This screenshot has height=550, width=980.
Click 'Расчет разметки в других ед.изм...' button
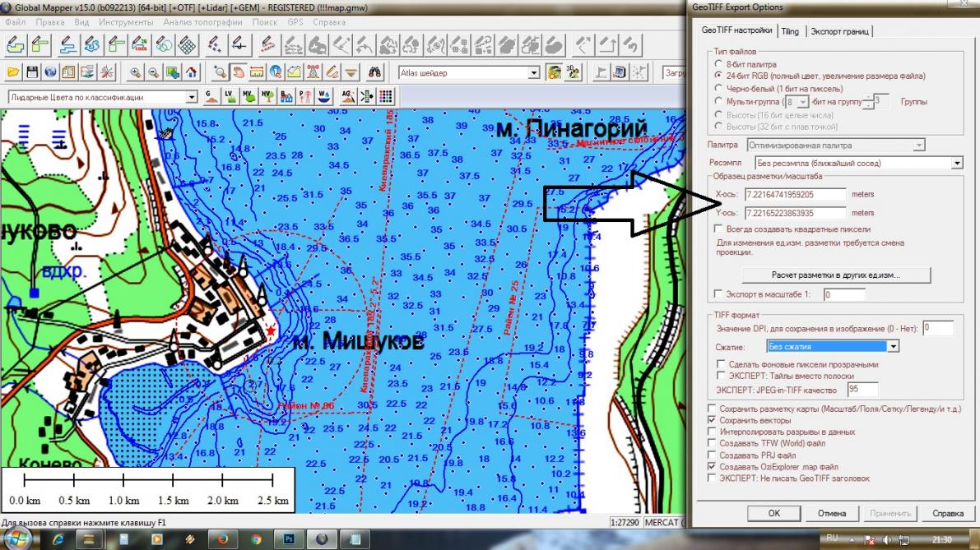835,275
